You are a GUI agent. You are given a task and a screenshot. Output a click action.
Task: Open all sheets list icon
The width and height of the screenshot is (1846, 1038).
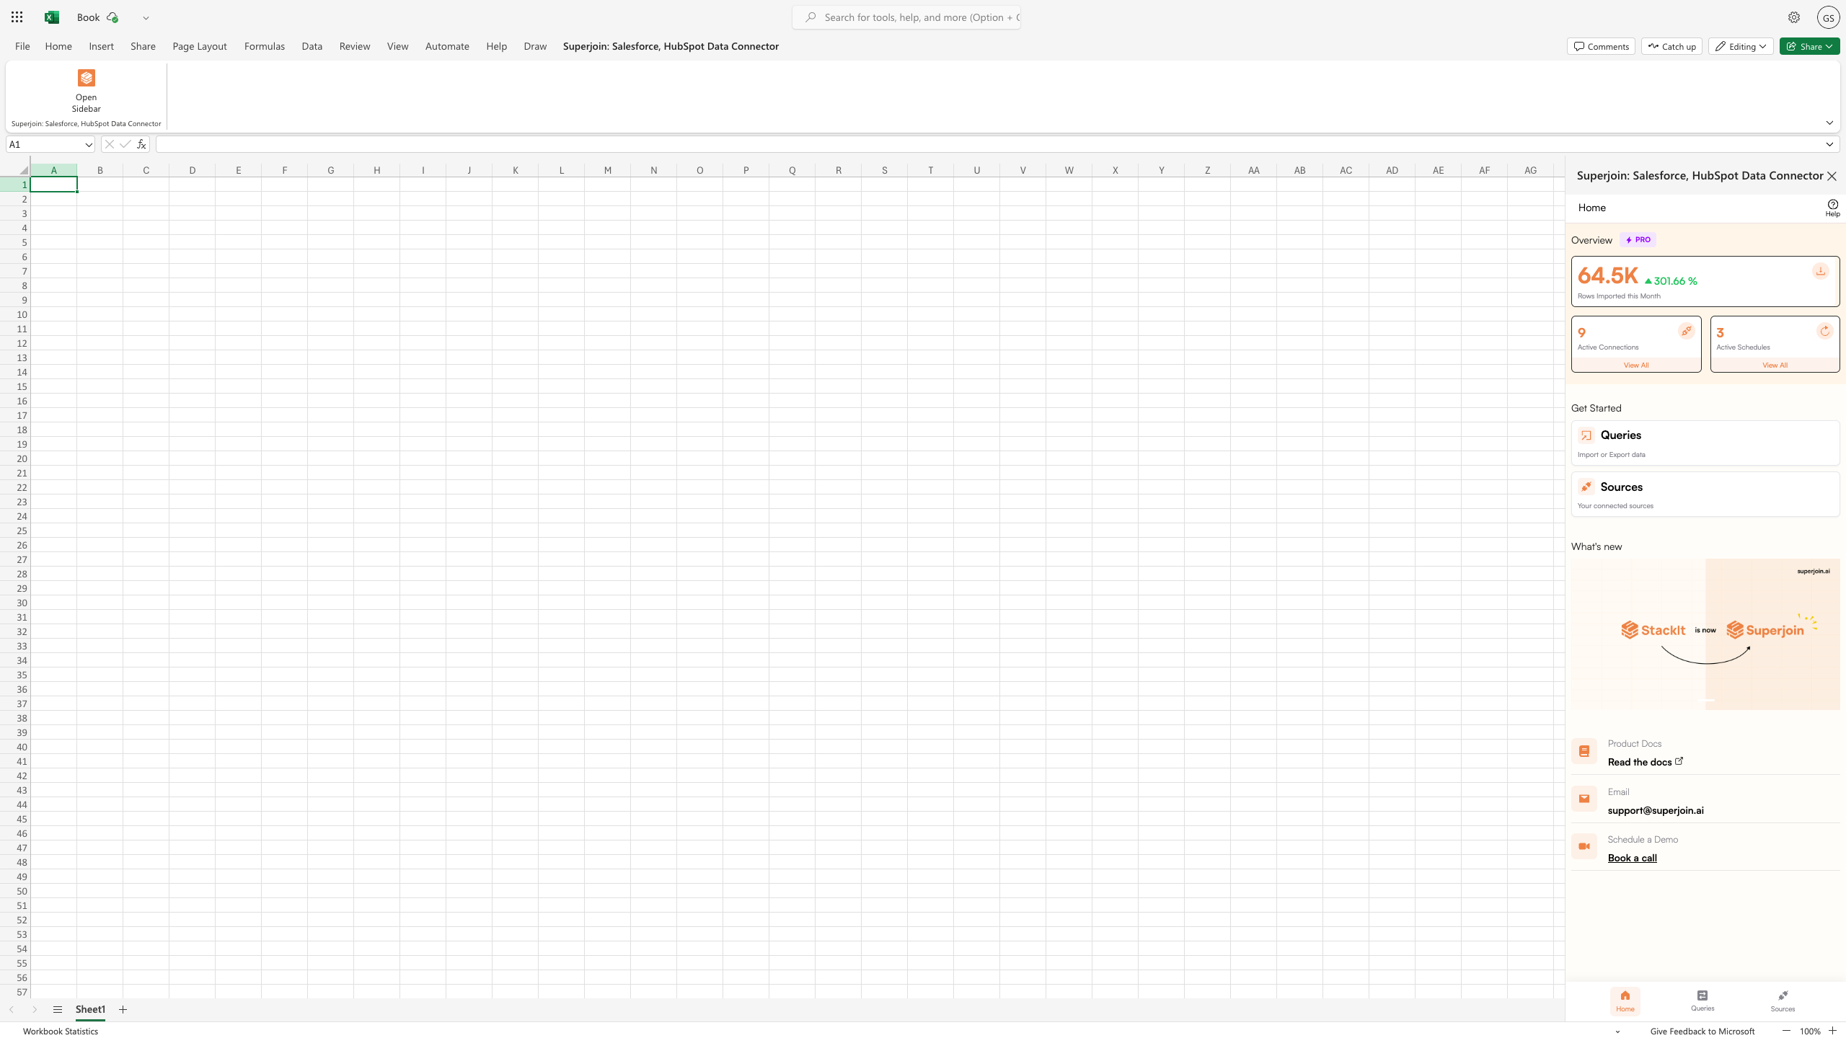point(58,1009)
